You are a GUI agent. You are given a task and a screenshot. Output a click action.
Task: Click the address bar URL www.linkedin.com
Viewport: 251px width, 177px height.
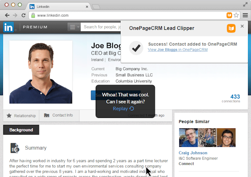click(x=53, y=16)
